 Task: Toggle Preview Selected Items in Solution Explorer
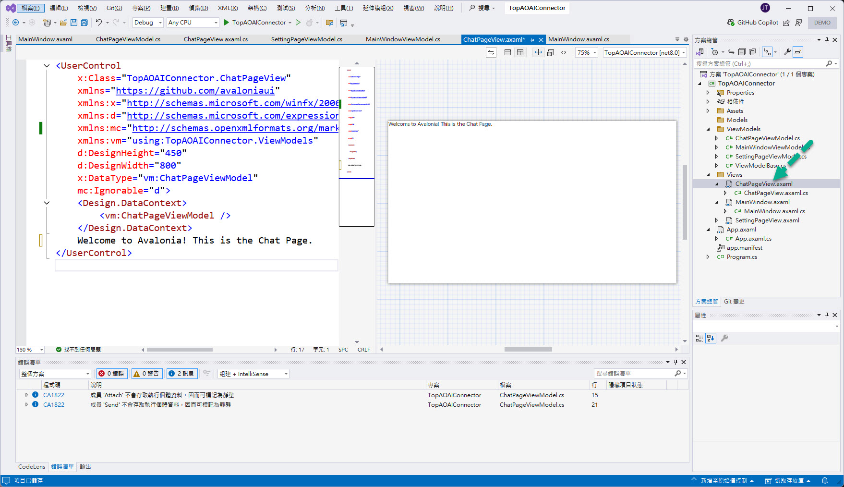[798, 52]
